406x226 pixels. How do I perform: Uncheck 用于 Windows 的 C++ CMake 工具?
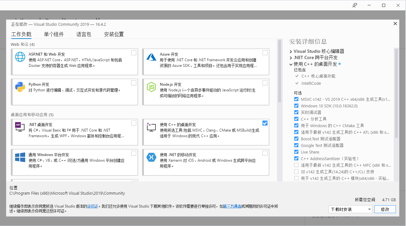click(296, 126)
